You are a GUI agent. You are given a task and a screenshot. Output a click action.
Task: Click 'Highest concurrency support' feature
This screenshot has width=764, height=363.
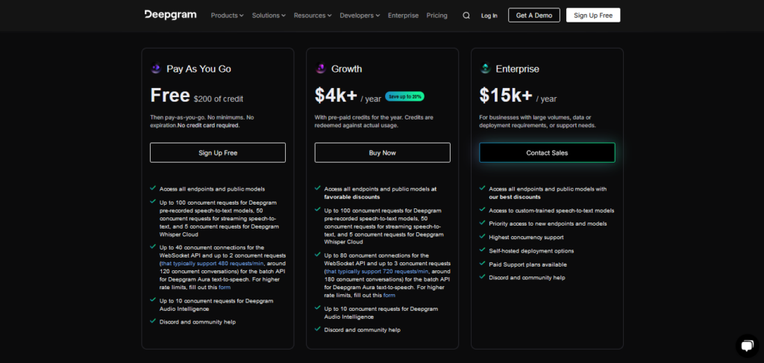point(526,237)
